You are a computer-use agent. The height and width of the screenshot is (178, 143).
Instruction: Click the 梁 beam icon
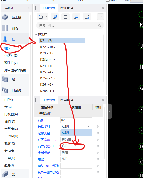pyautogui.click(x=5, y=174)
